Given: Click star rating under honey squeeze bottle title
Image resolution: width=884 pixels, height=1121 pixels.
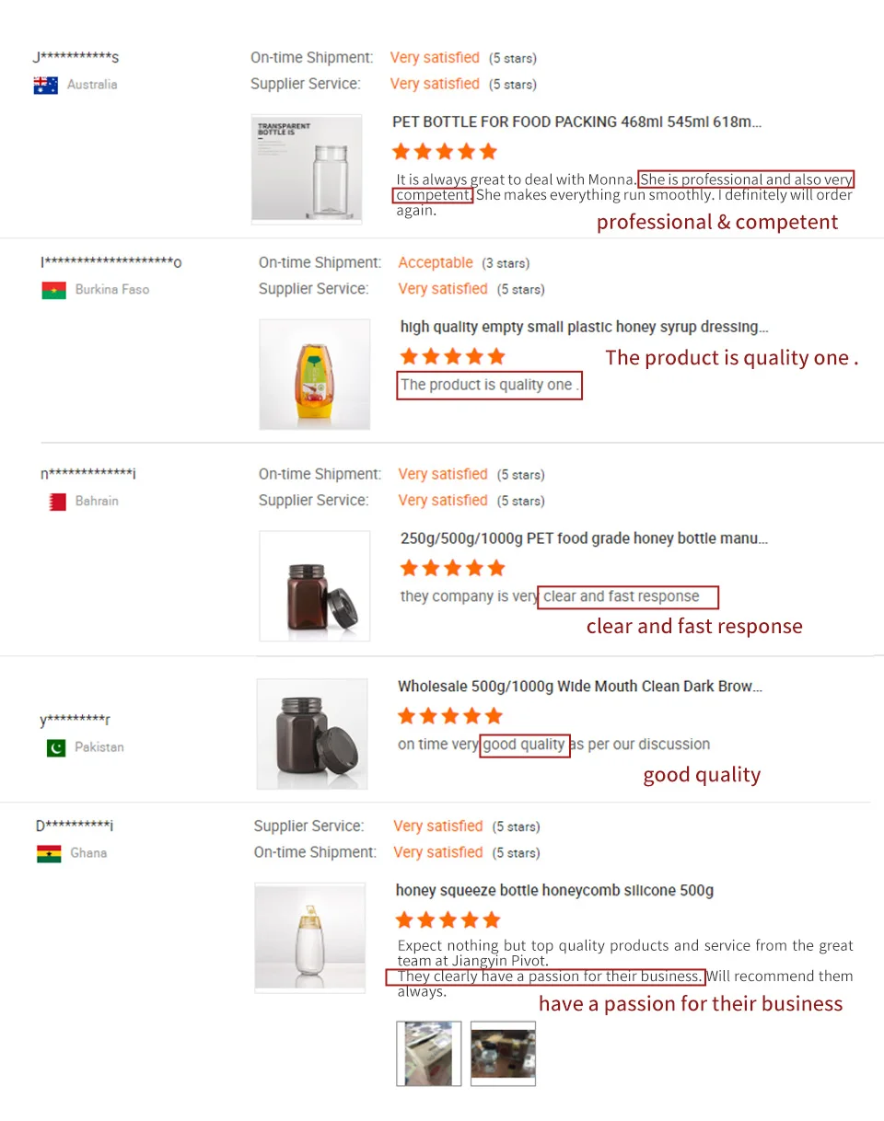Looking at the screenshot, I should (448, 919).
